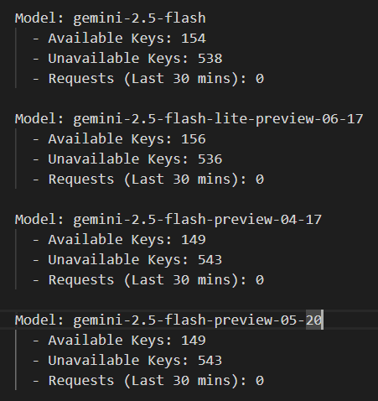Select the first 'Requests (Last 30 mins): 0' line
The height and width of the screenshot is (401, 378).
[x=156, y=79]
